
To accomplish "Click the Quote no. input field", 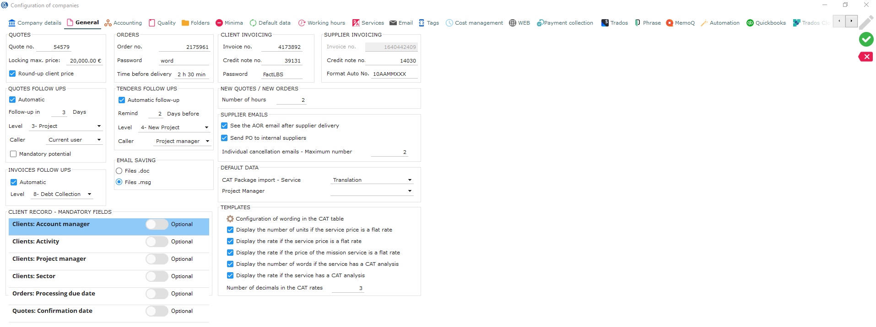I will [x=53, y=47].
